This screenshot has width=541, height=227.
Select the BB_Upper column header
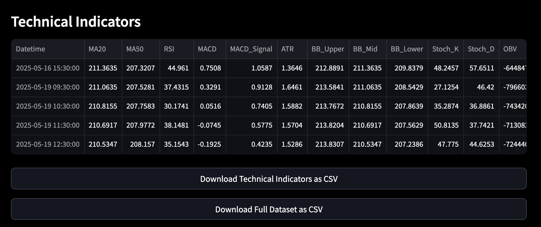328,49
